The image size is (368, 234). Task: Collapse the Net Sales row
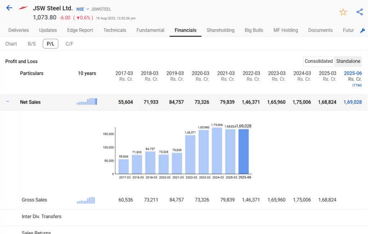[8, 102]
